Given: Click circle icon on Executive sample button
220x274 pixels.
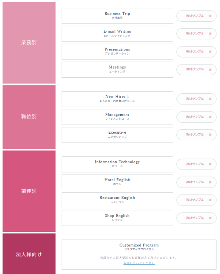Looking at the screenshot, I should coord(210,135).
